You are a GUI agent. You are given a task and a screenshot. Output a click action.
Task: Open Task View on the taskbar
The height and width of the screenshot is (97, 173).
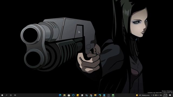(x=15, y=95)
